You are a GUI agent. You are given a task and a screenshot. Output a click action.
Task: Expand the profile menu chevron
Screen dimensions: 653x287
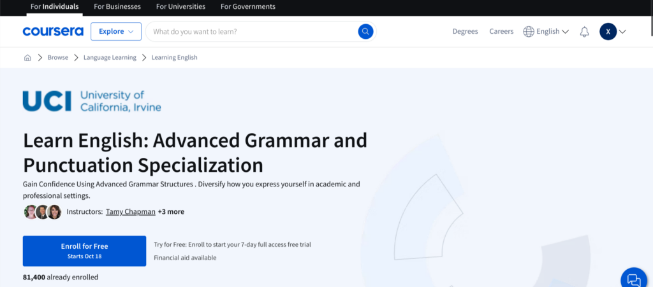(623, 32)
